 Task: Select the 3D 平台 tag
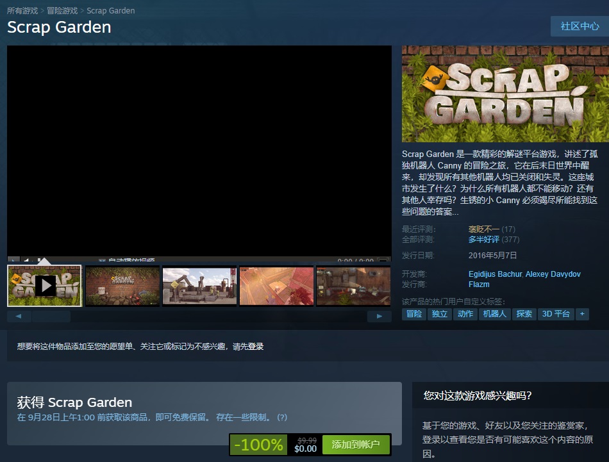[x=556, y=314]
